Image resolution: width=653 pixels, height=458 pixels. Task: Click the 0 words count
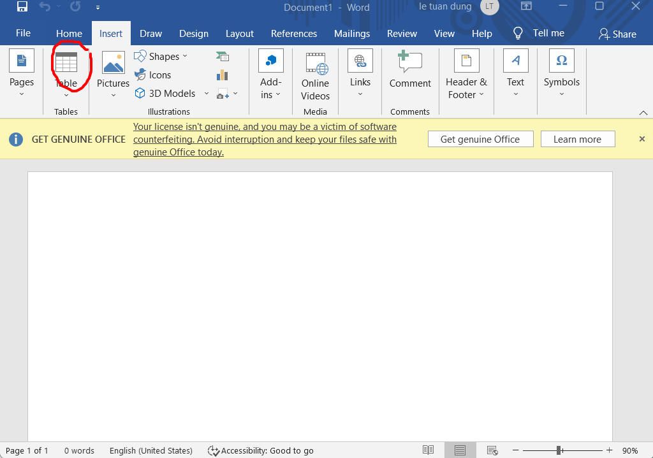point(79,450)
